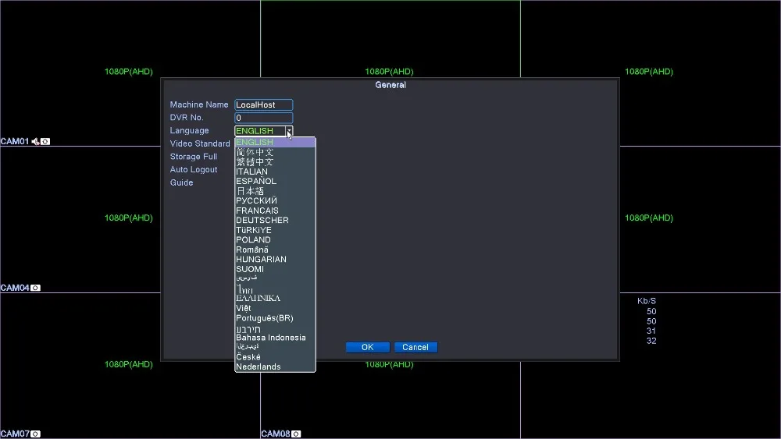The image size is (781, 439).
Task: Click the Cancel button
Action: [416, 348]
